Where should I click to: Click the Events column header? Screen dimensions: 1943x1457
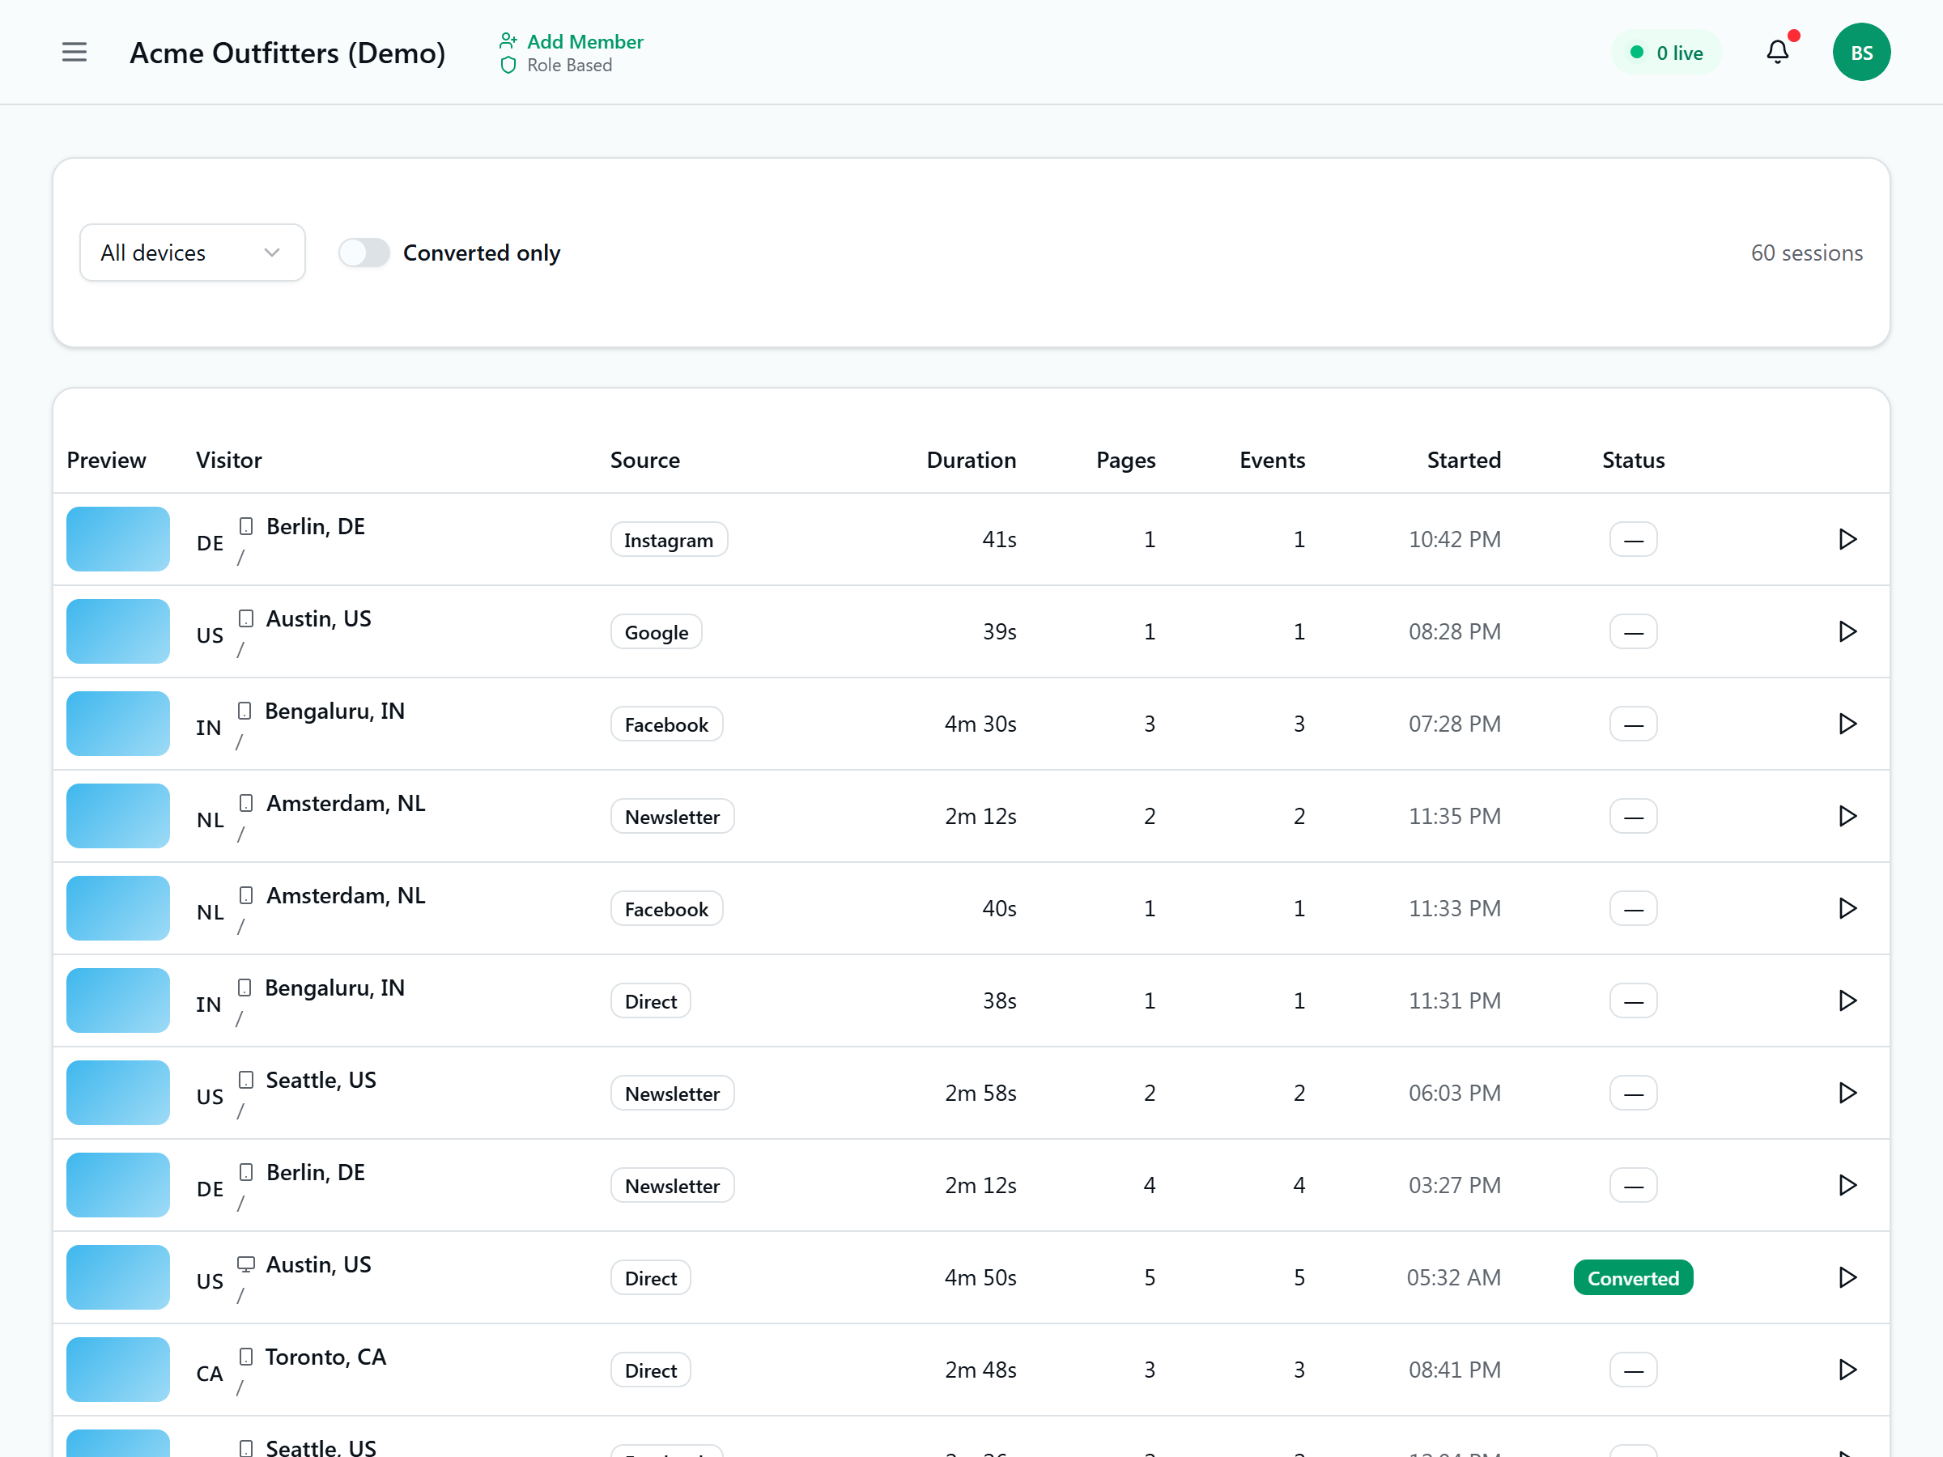tap(1272, 461)
